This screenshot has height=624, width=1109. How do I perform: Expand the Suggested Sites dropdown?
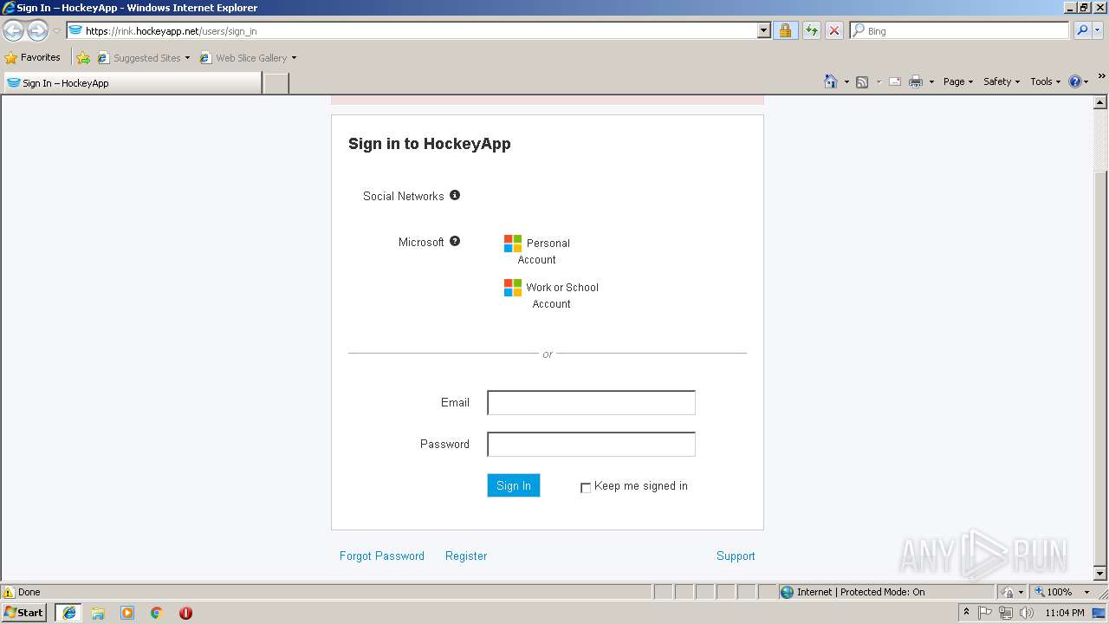point(187,58)
